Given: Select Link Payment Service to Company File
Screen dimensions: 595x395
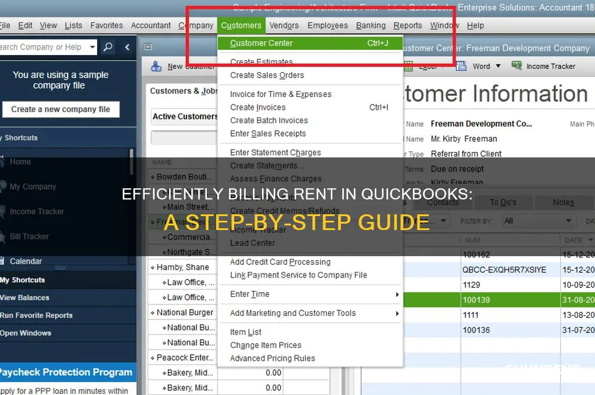Looking at the screenshot, I should [x=298, y=275].
